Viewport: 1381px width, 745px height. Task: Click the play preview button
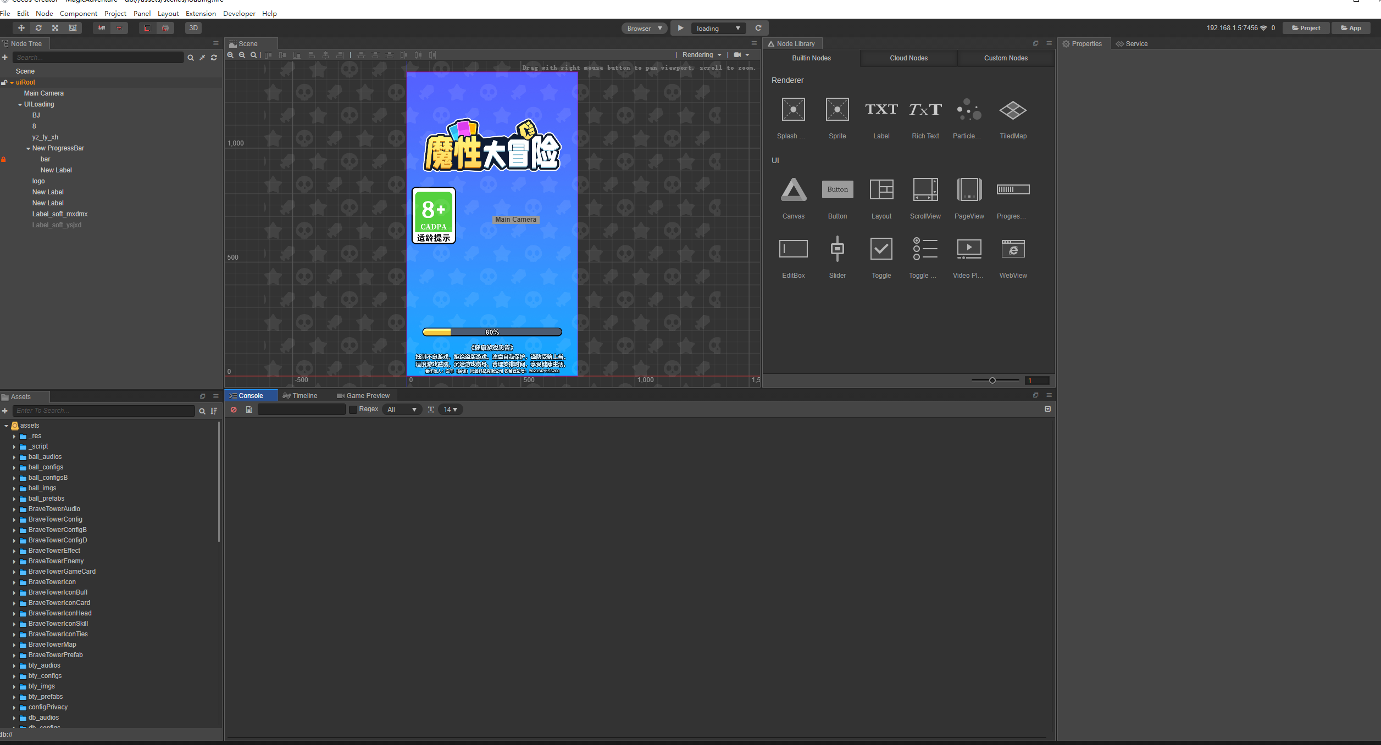pyautogui.click(x=680, y=28)
